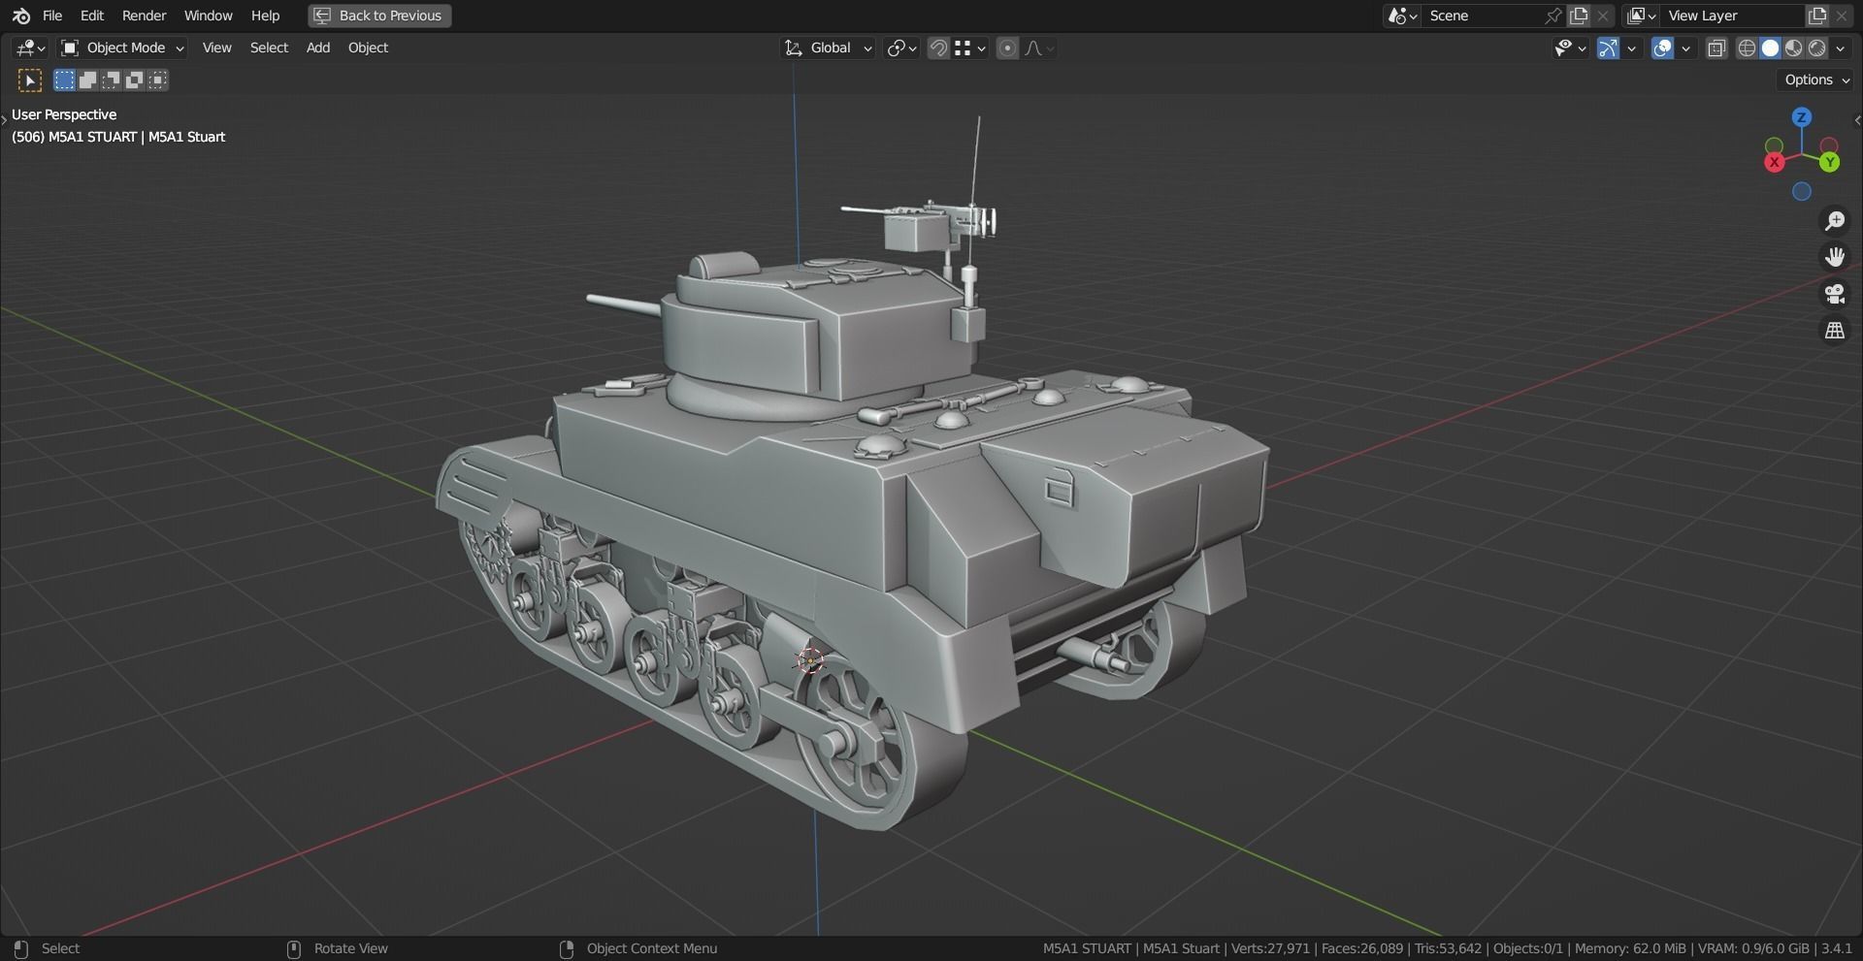
Task: Open the Blender logo menu
Action: (20, 16)
